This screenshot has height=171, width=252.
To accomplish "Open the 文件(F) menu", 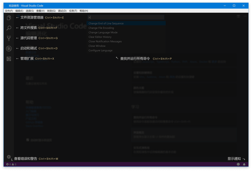I will tap(9, 11).
